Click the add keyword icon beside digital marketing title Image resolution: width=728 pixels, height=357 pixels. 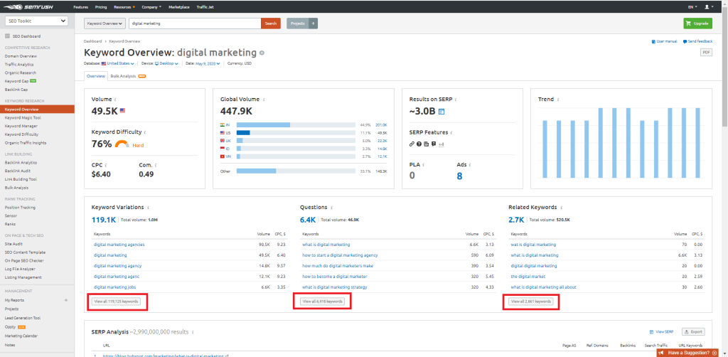[262, 53]
